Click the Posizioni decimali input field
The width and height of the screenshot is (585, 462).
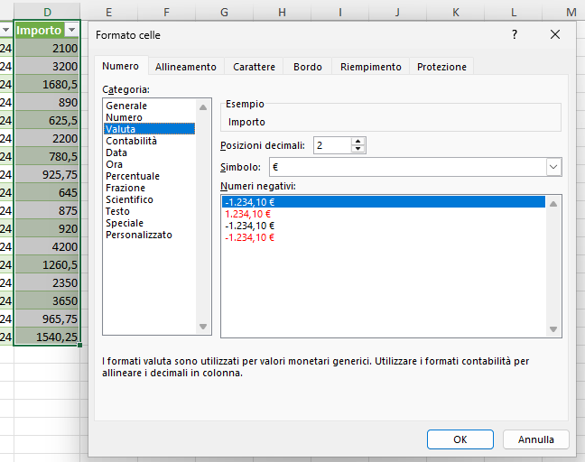(330, 145)
